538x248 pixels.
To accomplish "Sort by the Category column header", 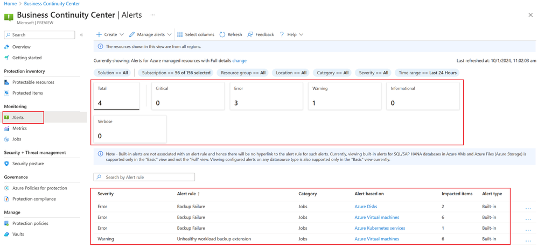I will pyautogui.click(x=308, y=194).
